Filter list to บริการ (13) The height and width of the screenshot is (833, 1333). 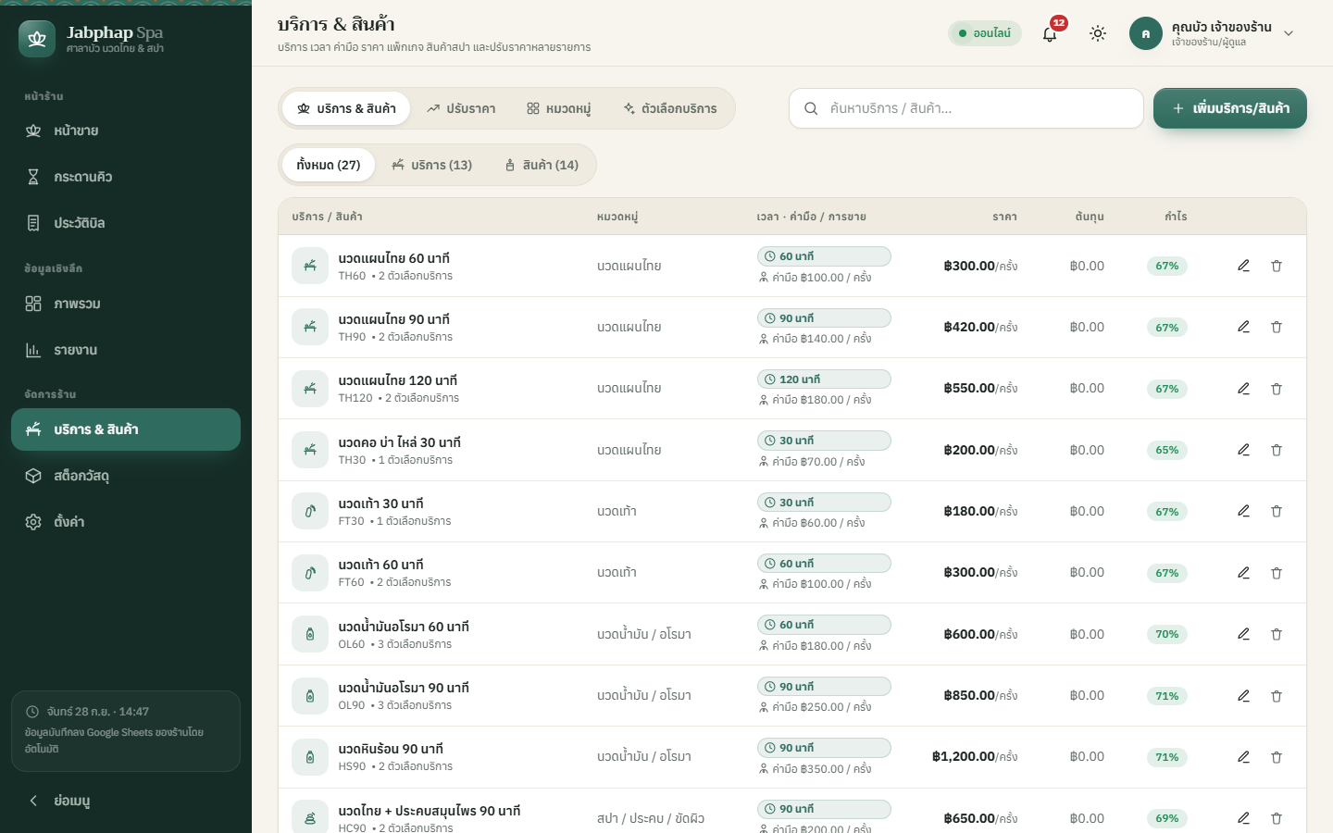click(431, 165)
